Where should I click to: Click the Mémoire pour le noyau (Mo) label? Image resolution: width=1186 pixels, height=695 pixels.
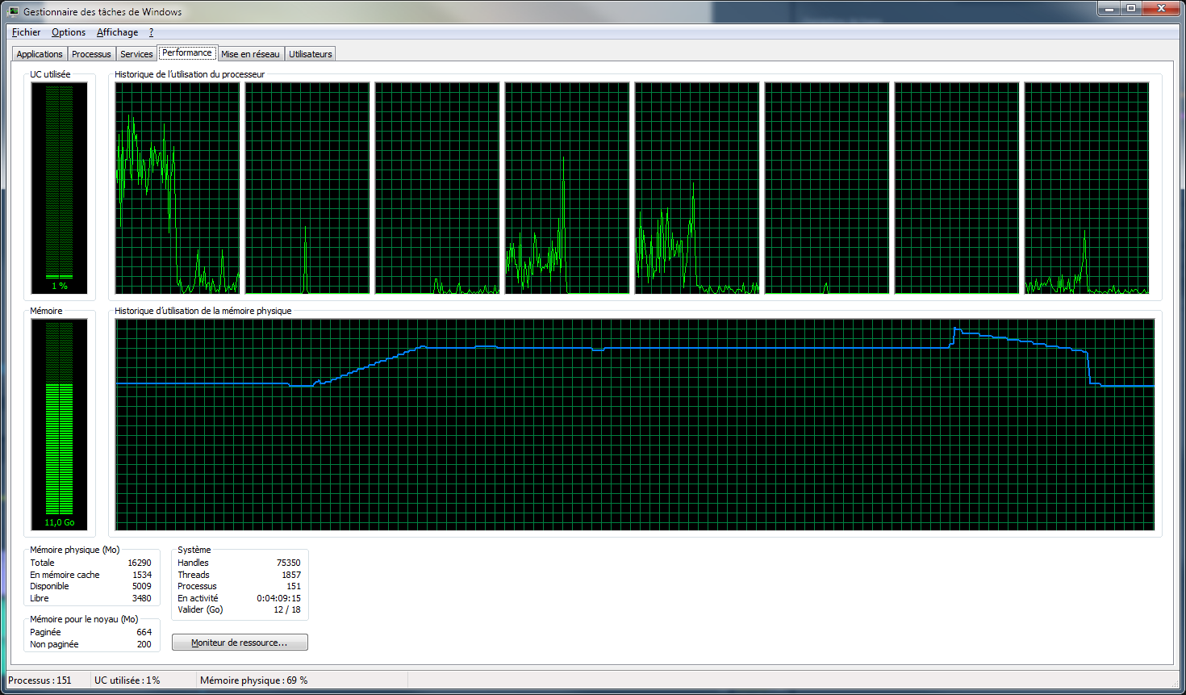click(84, 619)
